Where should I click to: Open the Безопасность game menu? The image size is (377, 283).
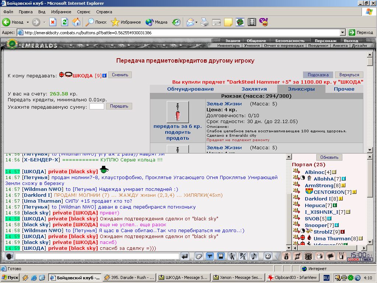click(290, 41)
